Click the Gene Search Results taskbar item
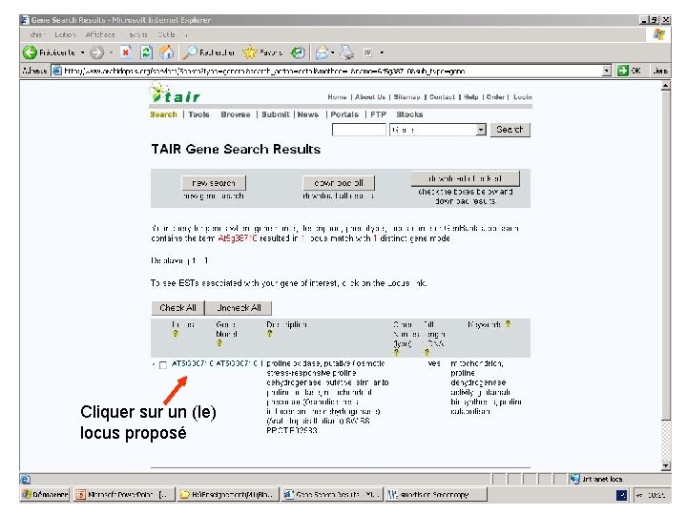Screen dimensions: 687x515 pos(332,494)
